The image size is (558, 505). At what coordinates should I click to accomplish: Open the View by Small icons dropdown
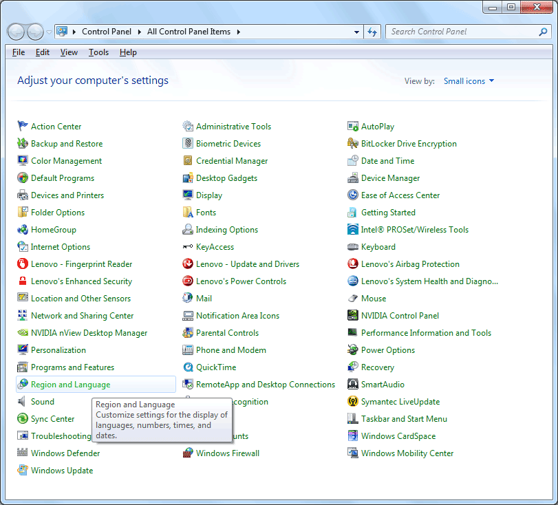(469, 81)
